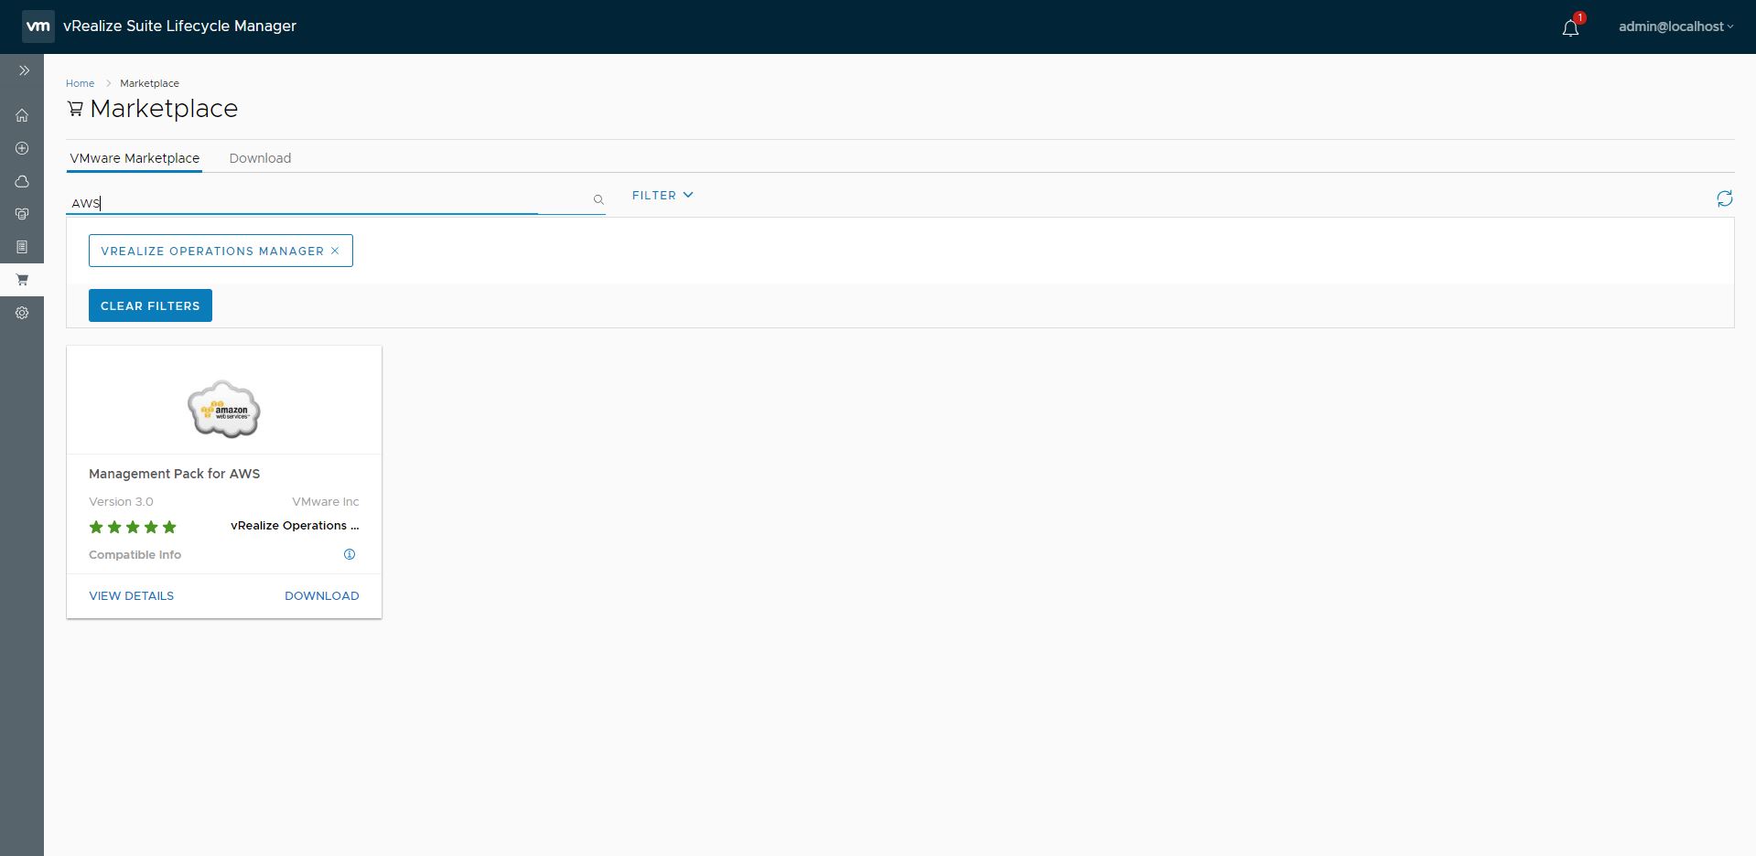1756x856 pixels.
Task: Click the CLEAR FILTERS button
Action: [150, 305]
